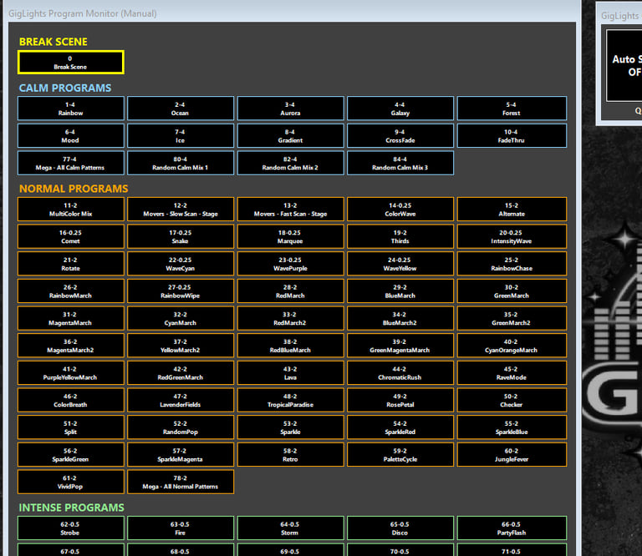The height and width of the screenshot is (556, 642).
Task: Click the 52-2 RandomPop program
Action: click(181, 427)
